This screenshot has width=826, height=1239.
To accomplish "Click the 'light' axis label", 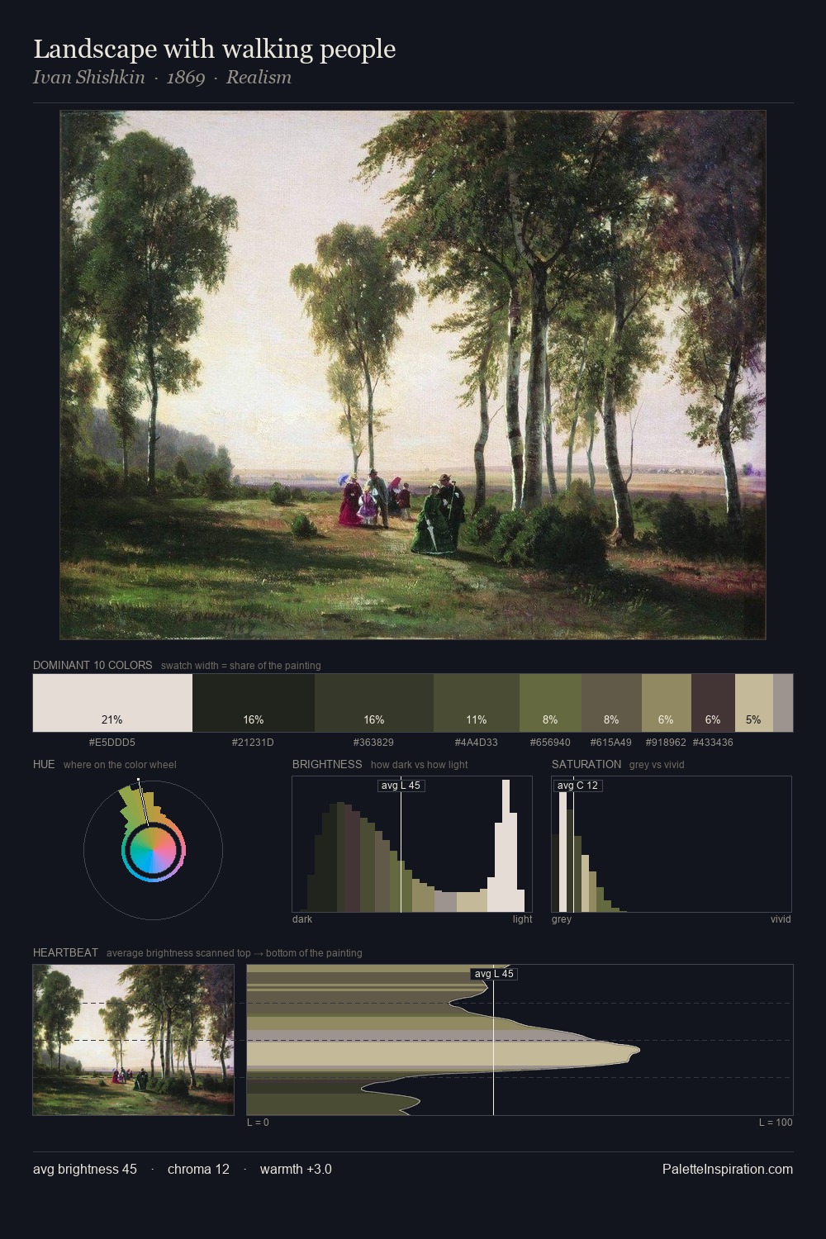I will [522, 919].
